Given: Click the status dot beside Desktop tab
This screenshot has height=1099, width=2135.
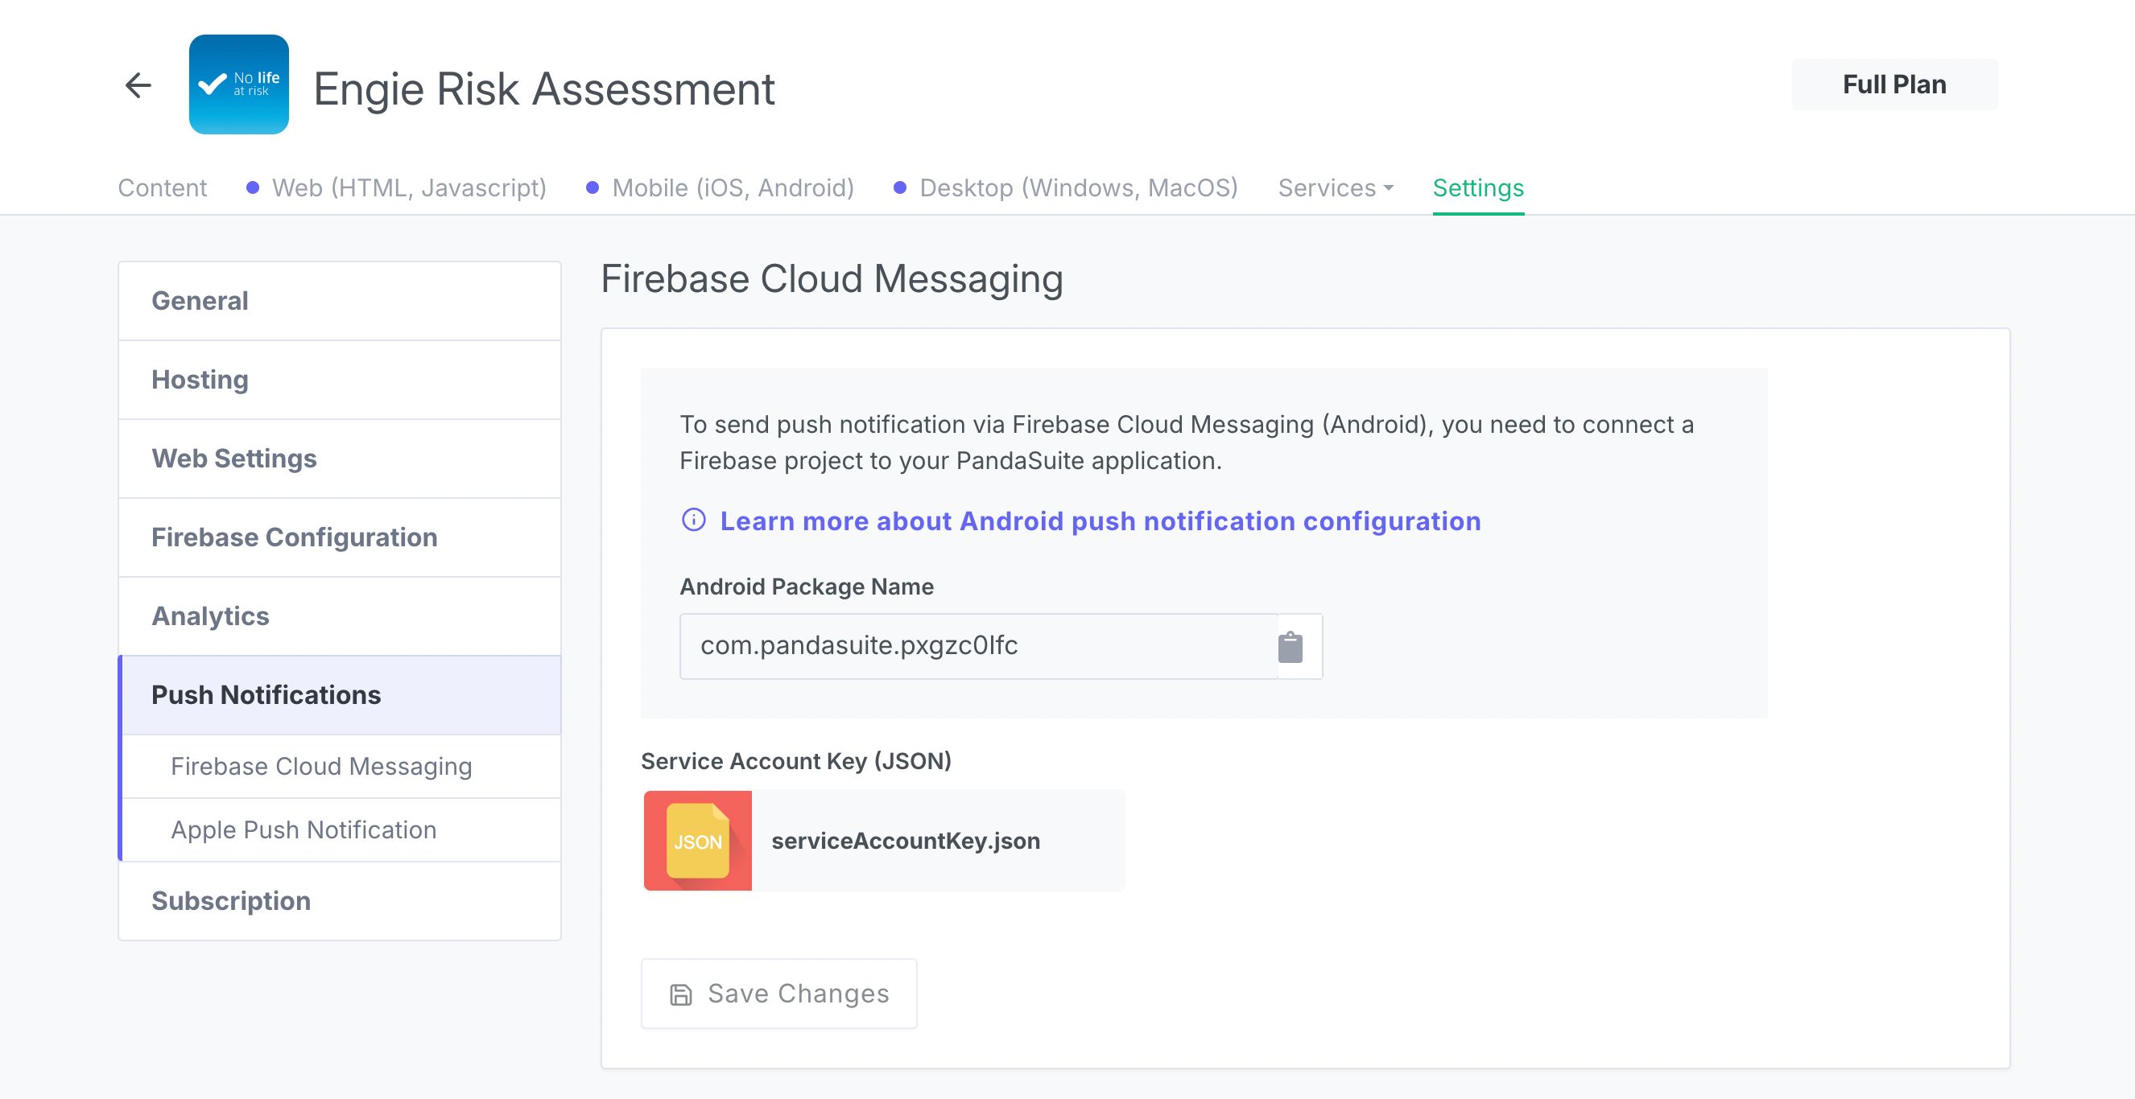Looking at the screenshot, I should pos(899,187).
